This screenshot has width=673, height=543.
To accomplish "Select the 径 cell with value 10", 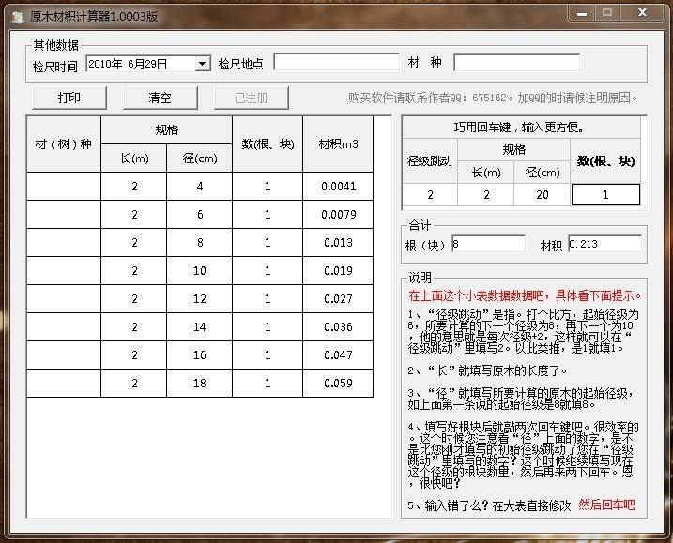I will tap(200, 271).
